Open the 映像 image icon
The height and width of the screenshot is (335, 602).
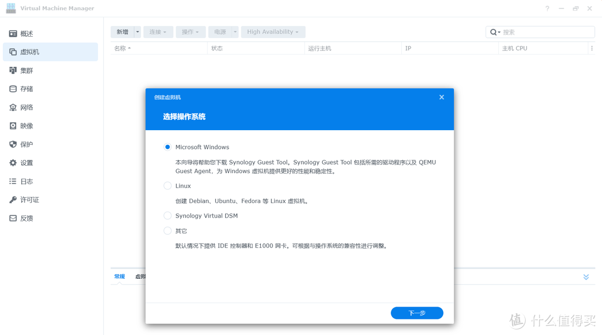pyautogui.click(x=13, y=126)
